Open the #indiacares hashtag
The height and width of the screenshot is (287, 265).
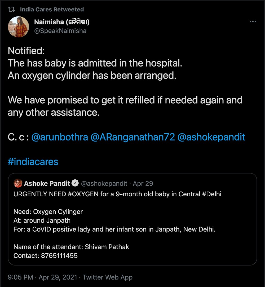pos(33,162)
